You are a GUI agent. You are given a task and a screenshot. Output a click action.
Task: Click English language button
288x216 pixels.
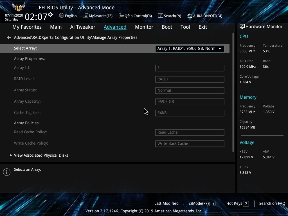[x=68, y=16]
